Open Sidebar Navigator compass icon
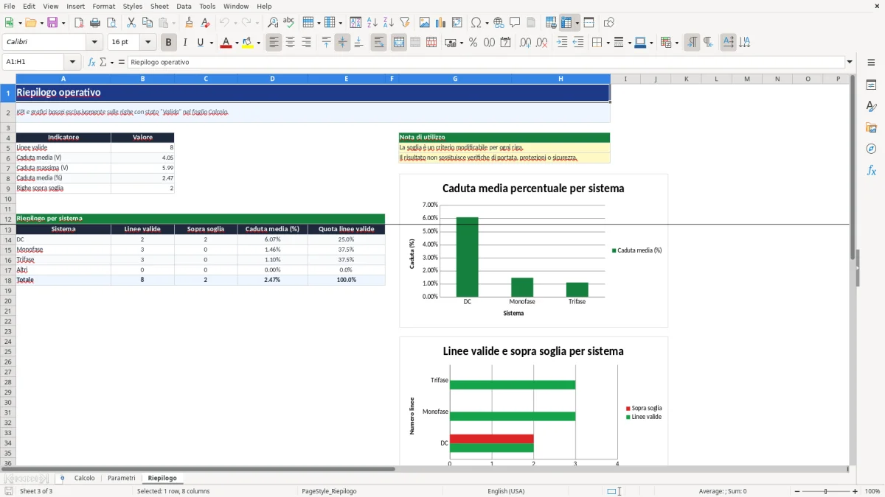 point(871,149)
